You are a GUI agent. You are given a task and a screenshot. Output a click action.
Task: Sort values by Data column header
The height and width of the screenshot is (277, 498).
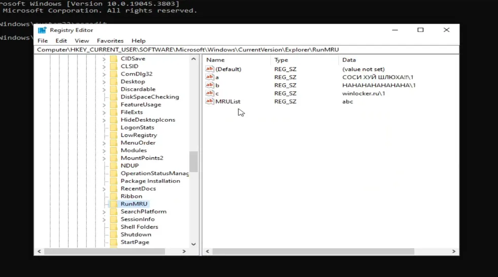pyautogui.click(x=399, y=60)
